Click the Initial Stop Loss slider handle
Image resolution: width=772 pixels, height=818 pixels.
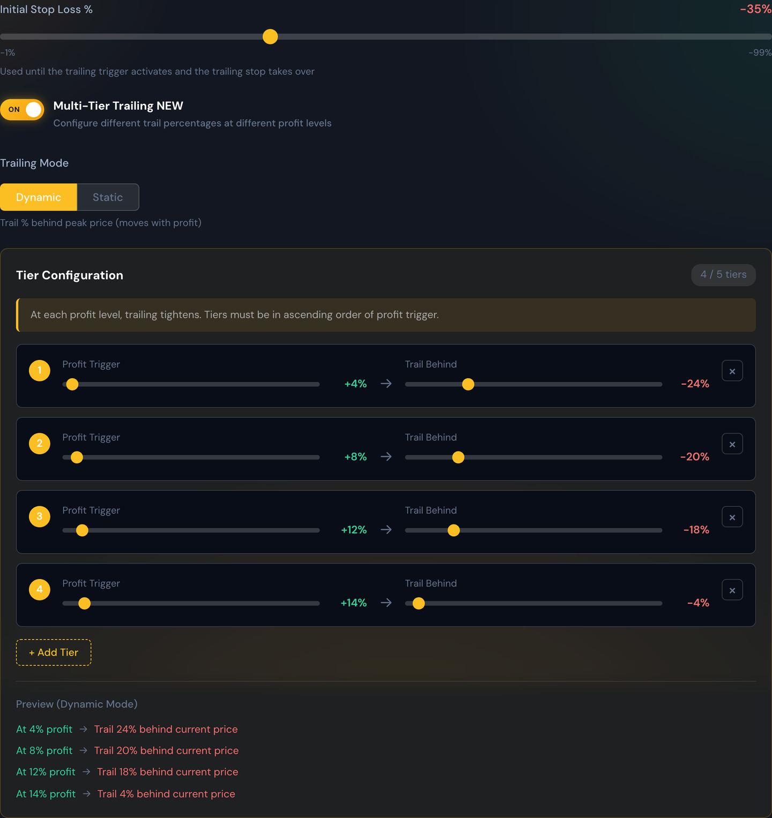tap(270, 36)
